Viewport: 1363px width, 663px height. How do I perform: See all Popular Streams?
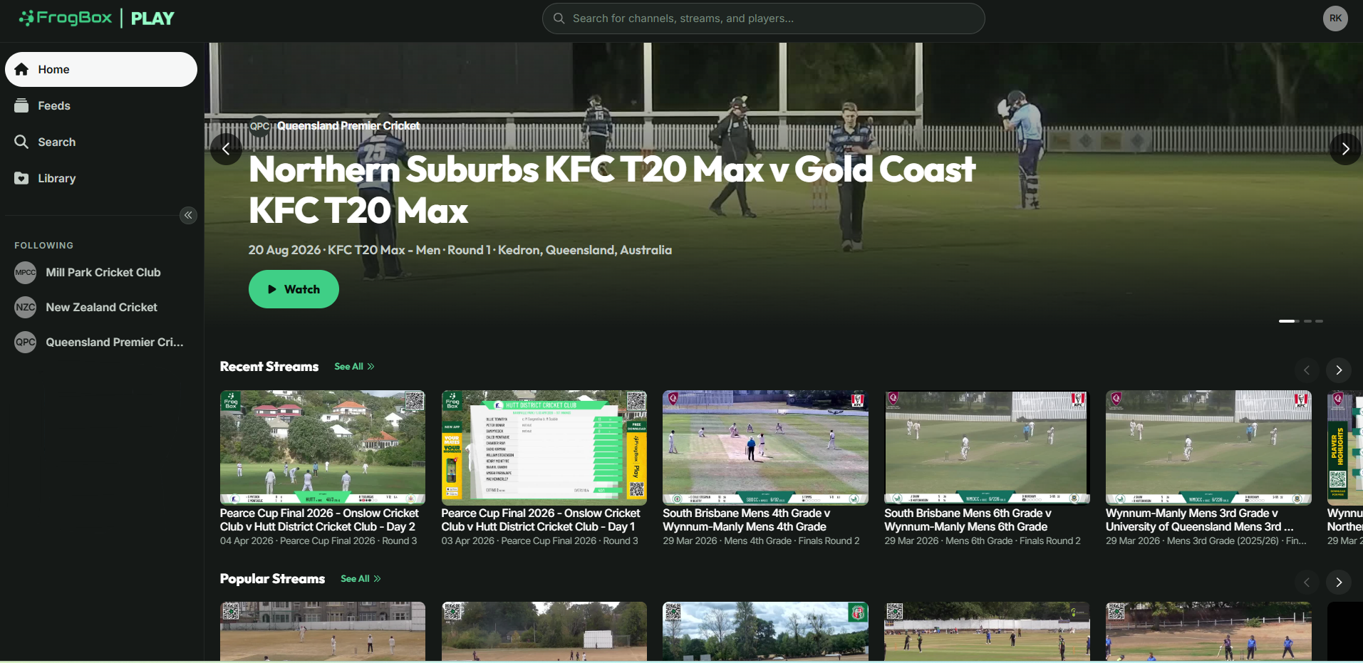(x=361, y=579)
